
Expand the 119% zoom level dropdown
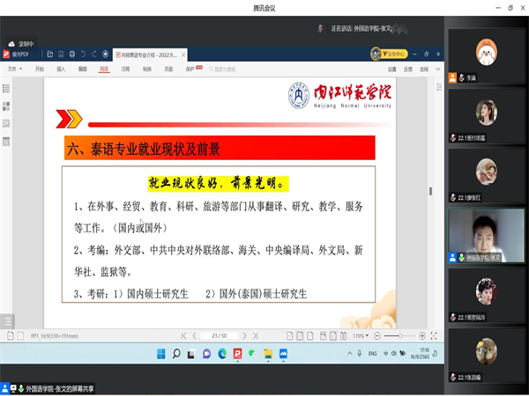(x=361, y=335)
